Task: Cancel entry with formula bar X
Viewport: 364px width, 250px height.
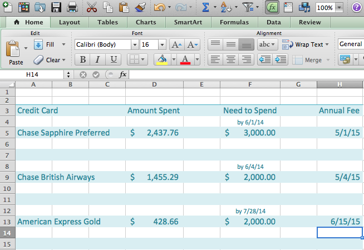Action: [x=83, y=74]
